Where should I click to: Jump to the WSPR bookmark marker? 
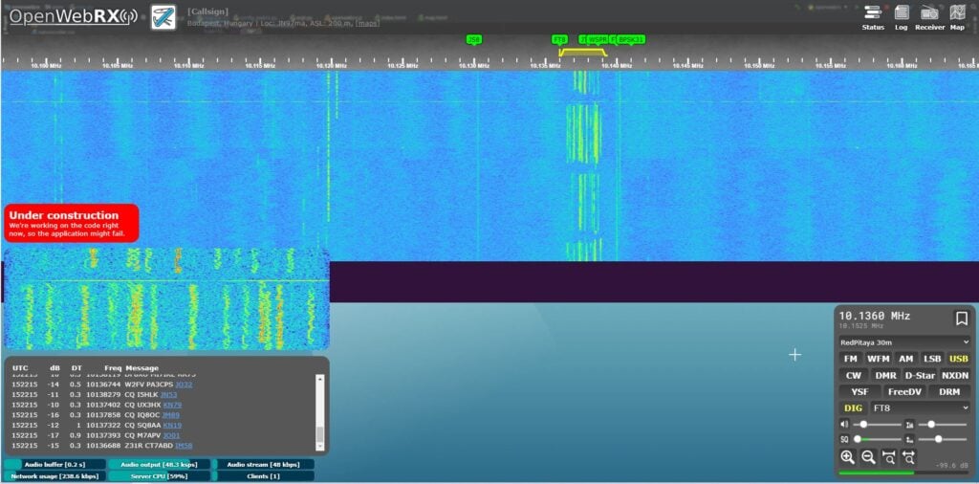598,40
